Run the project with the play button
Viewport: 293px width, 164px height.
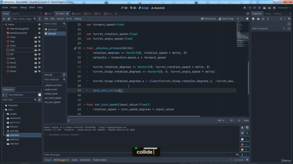tap(244, 8)
